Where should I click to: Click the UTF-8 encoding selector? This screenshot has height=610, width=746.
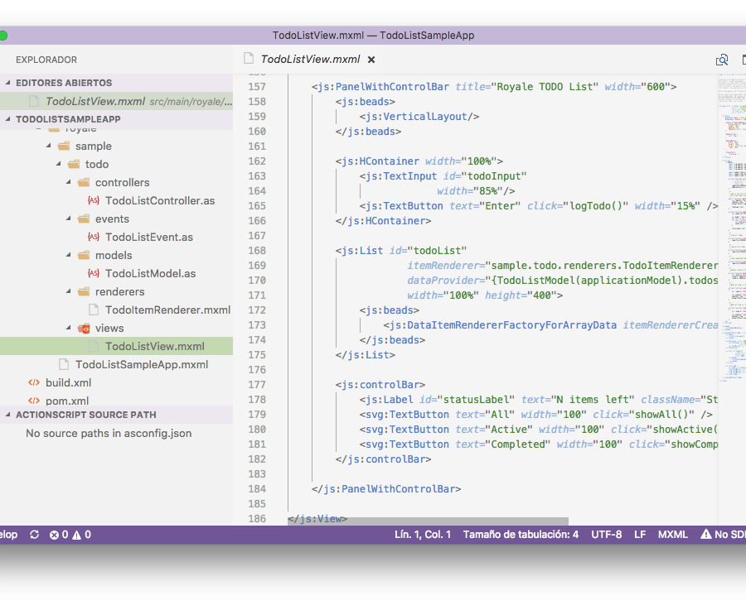click(606, 535)
